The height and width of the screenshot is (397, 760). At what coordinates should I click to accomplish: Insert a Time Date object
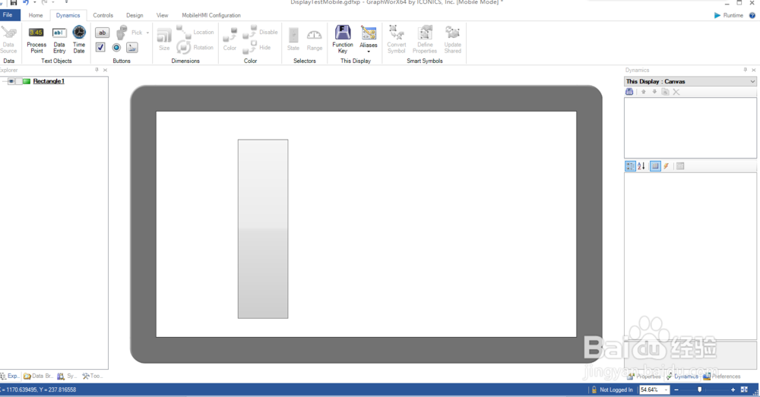coord(79,39)
